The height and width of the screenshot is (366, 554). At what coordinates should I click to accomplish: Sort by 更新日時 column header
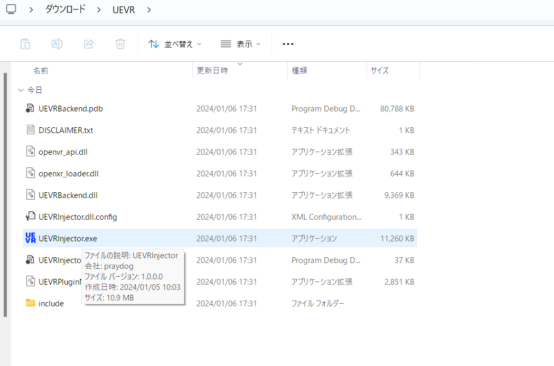click(x=212, y=71)
